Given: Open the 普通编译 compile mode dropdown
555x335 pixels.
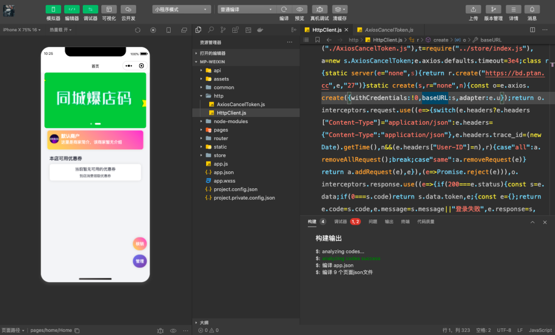Looking at the screenshot, I should pos(246,10).
